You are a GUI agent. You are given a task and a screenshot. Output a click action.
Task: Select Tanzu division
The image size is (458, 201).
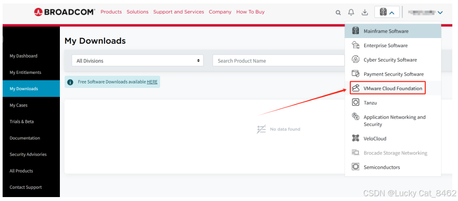[393, 103]
